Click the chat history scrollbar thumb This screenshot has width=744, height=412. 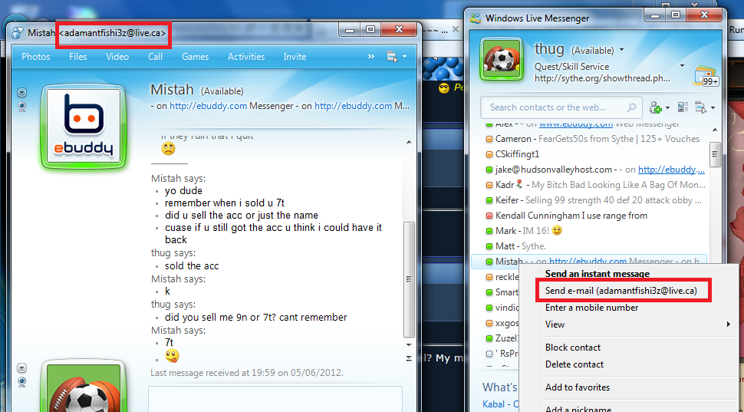tap(409, 279)
